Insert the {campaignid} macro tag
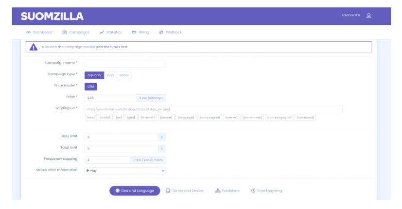The width and height of the screenshot is (402, 209). tap(210, 118)
